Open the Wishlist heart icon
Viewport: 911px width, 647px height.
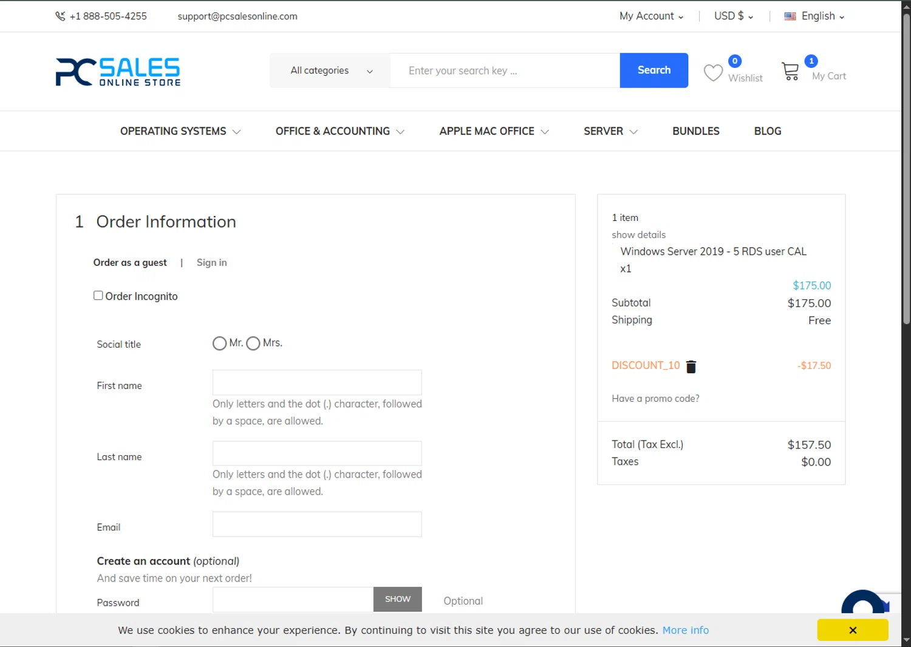point(713,73)
